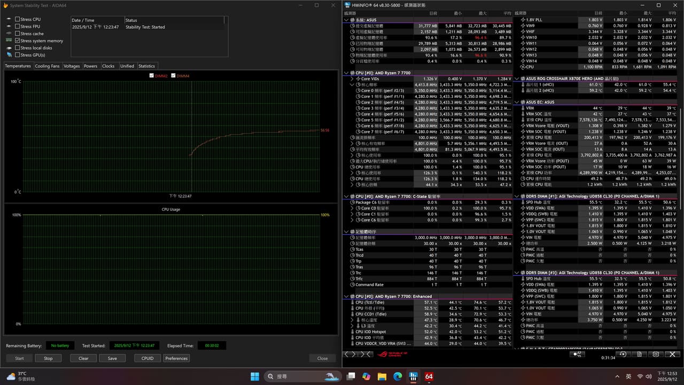Open the Cooling Fans tab
Screen dimensions: 684x385
(x=47, y=66)
